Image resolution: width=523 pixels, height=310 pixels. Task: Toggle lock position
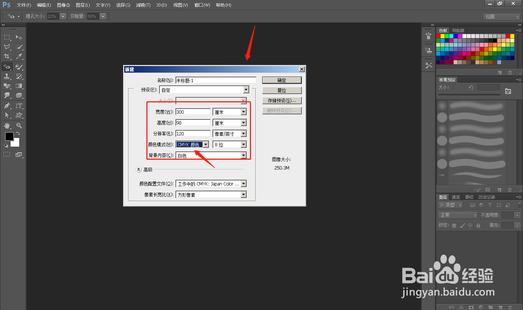tap(470, 225)
